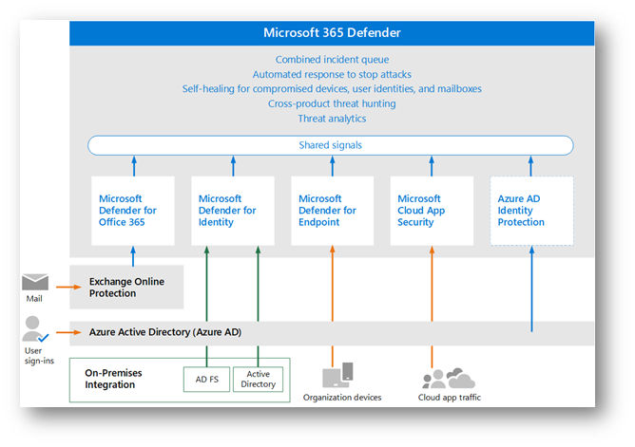Select the Cloud app traffic icon
The height and width of the screenshot is (447, 635).
pyautogui.click(x=449, y=379)
